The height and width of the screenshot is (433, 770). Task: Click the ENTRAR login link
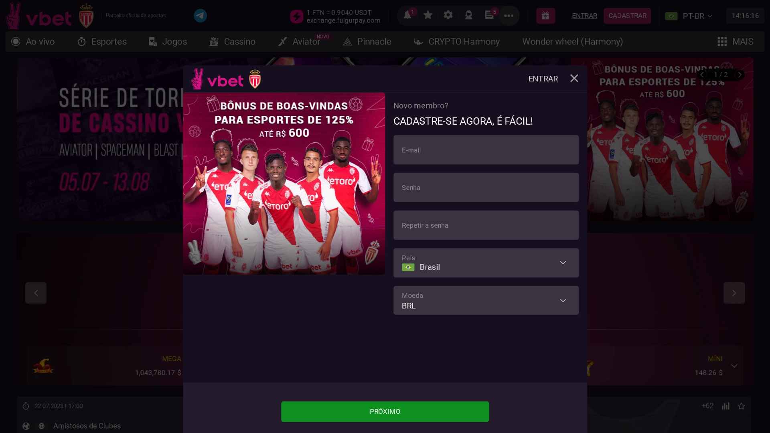click(x=543, y=78)
